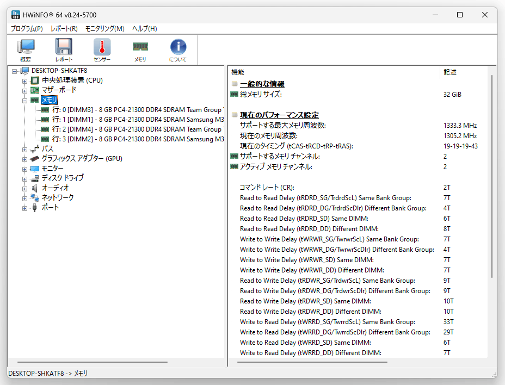This screenshot has height=385, width=505.
Task: Click the 一般的な情報 section heading
Action: 262,84
